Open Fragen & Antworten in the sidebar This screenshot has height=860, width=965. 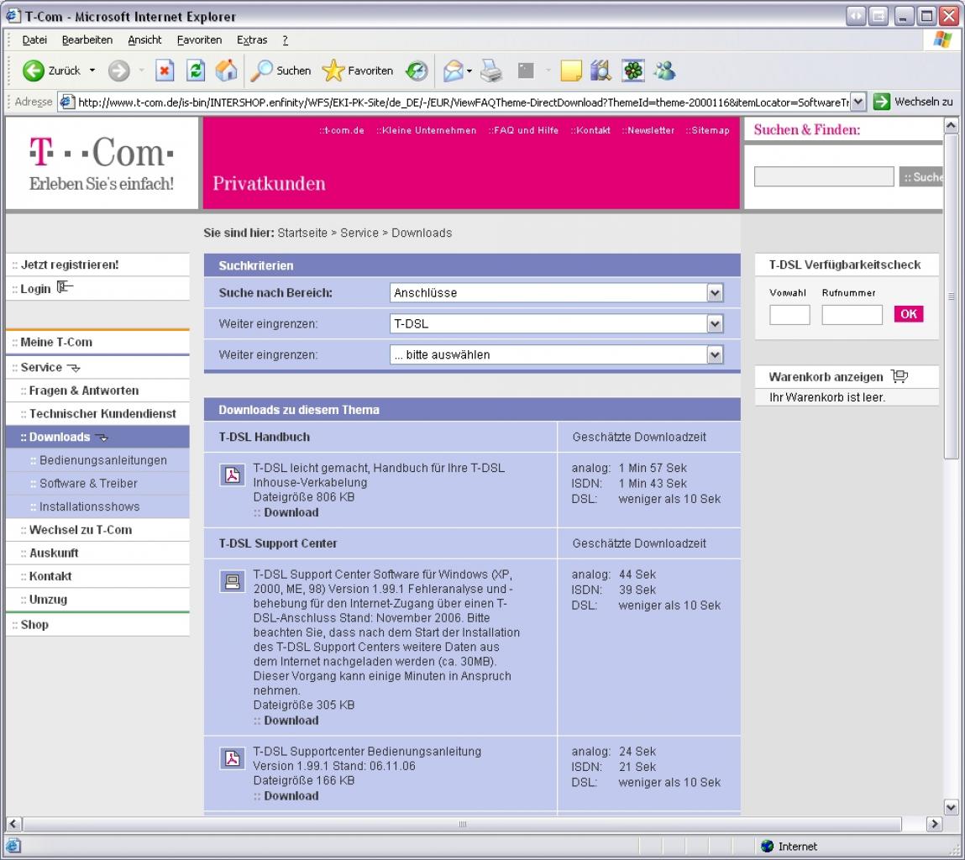pyautogui.click(x=84, y=391)
